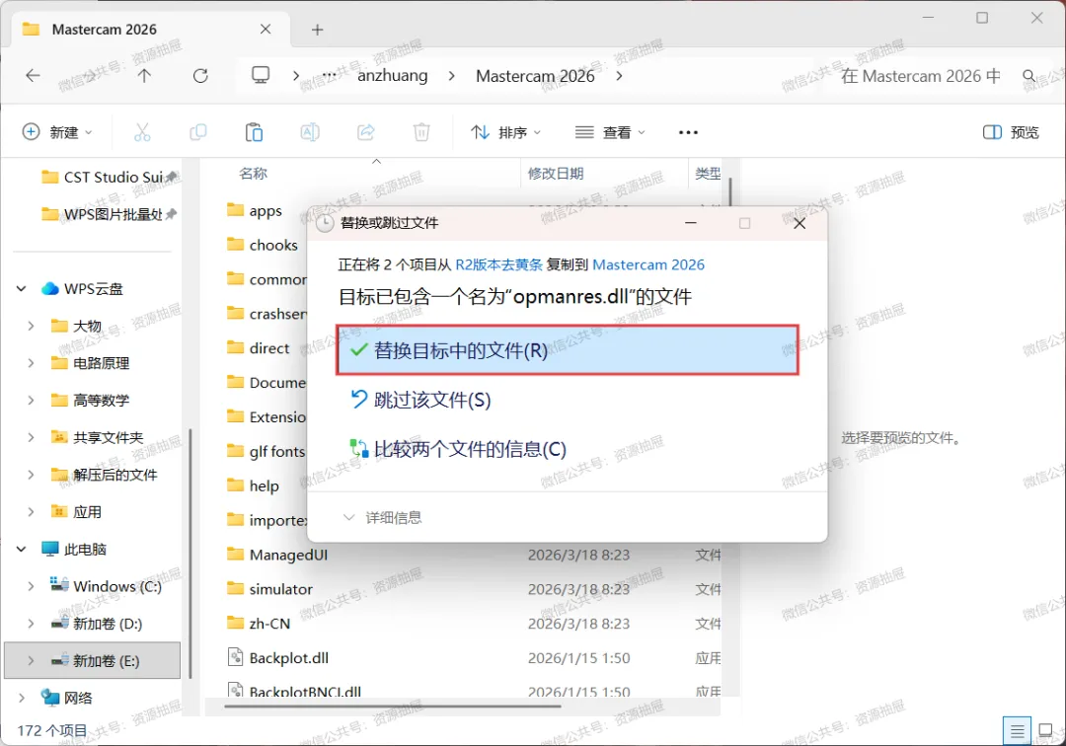Sort by the 名称 column header
This screenshot has height=746, width=1066.
click(253, 174)
